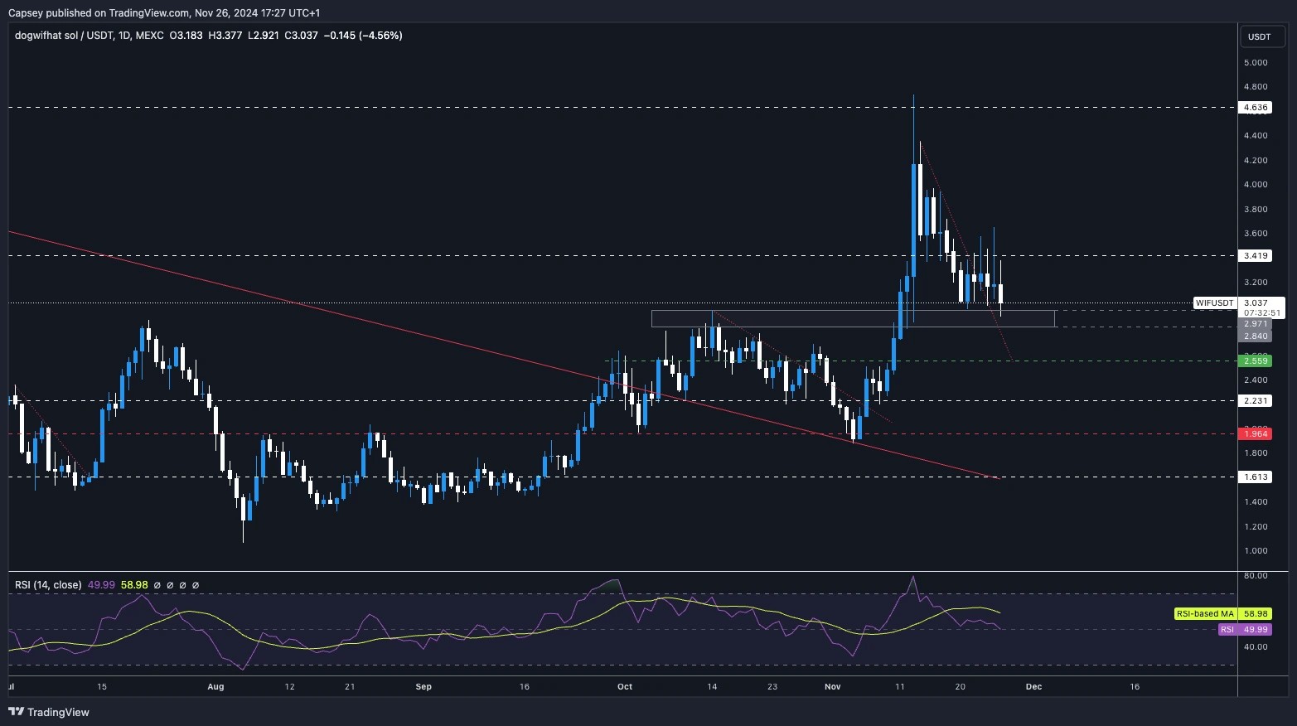
Task: Click the Nov label on the time axis
Action: [x=832, y=687]
